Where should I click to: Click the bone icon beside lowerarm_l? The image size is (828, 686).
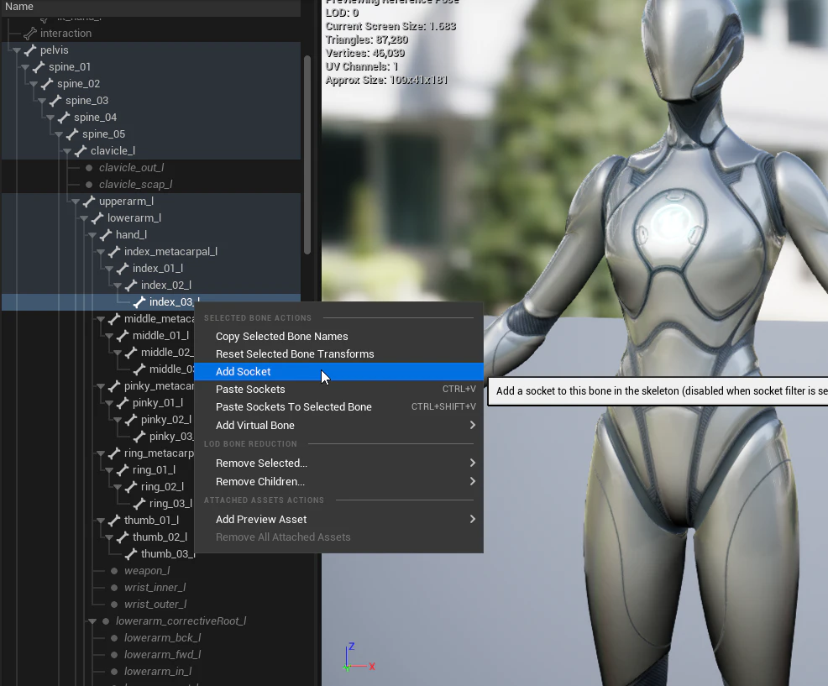pos(97,218)
